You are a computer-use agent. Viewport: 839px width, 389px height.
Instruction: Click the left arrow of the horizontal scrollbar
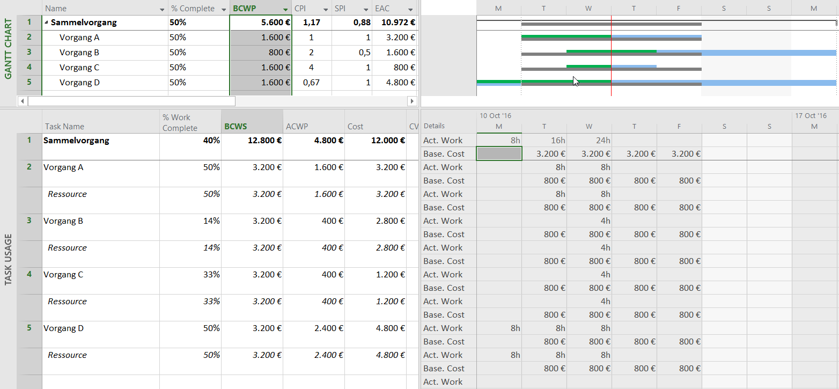[x=22, y=101]
